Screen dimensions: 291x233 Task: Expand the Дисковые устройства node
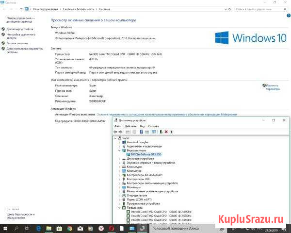[x=119, y=159]
